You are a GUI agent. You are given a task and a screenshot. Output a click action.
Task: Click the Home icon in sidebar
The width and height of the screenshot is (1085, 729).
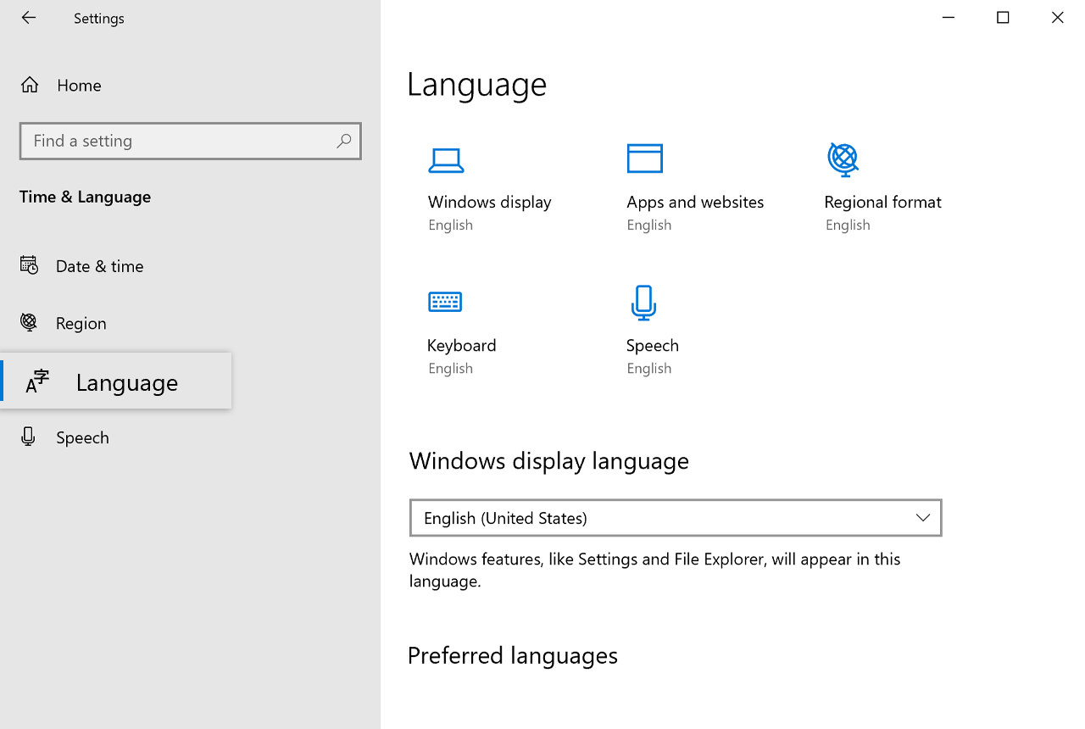coord(30,85)
